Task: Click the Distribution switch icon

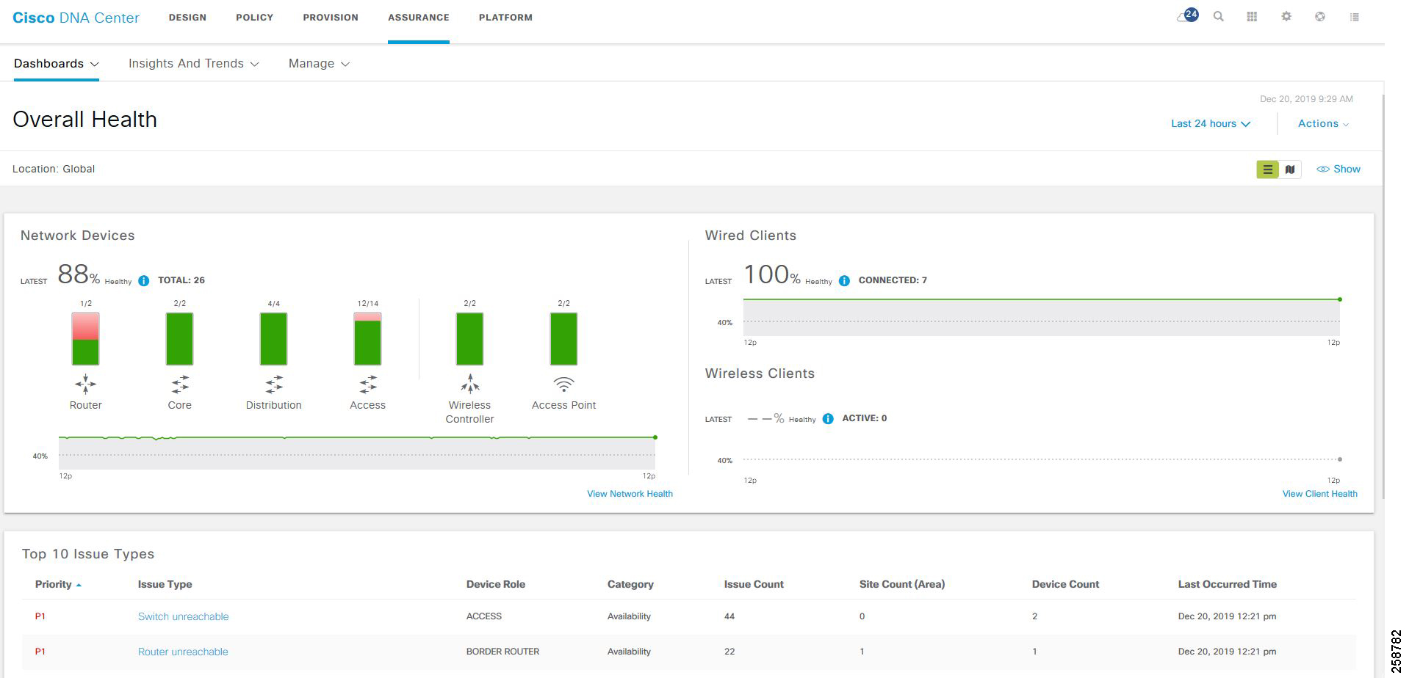Action: 274,384
